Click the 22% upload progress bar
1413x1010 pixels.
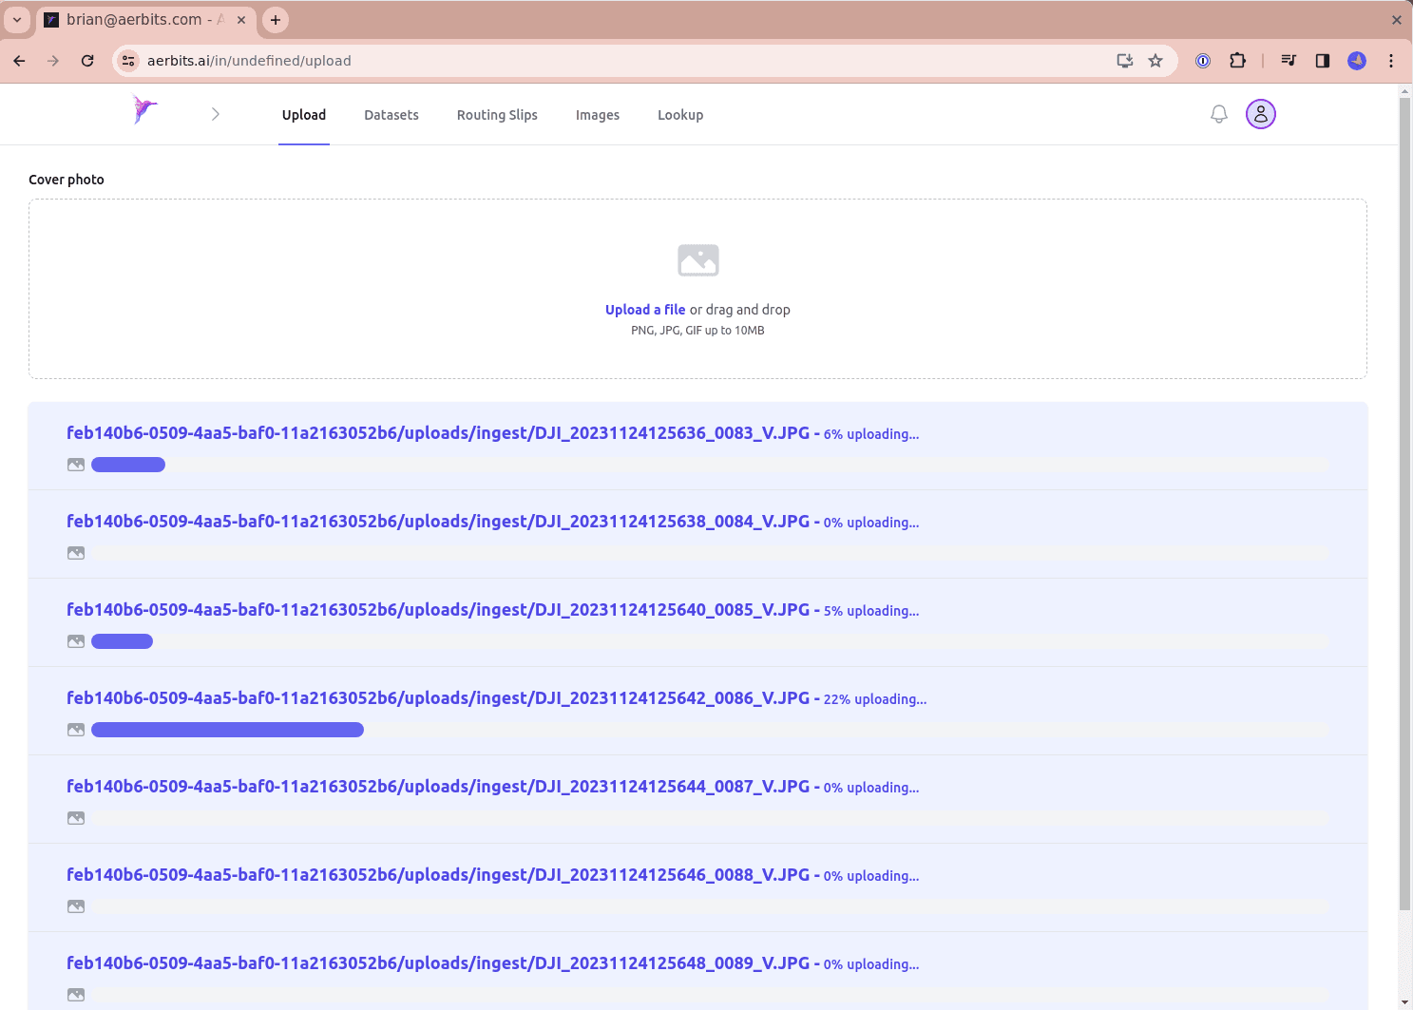pyautogui.click(x=227, y=729)
